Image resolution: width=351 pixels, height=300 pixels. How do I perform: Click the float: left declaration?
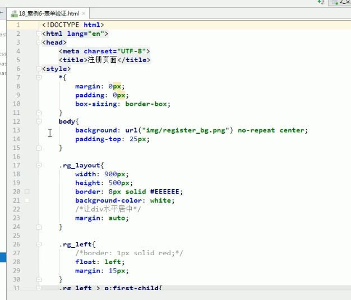[x=100, y=262]
